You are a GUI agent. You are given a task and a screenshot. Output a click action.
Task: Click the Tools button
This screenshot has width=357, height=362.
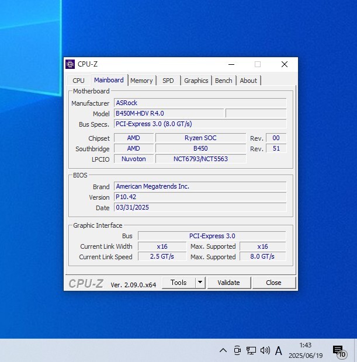tap(178, 283)
